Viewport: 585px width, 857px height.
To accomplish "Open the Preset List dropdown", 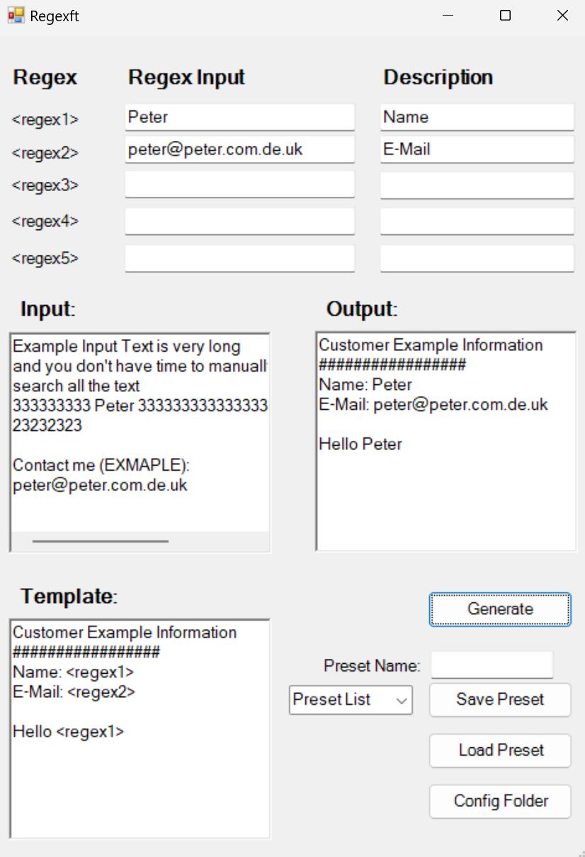I will pyautogui.click(x=351, y=699).
